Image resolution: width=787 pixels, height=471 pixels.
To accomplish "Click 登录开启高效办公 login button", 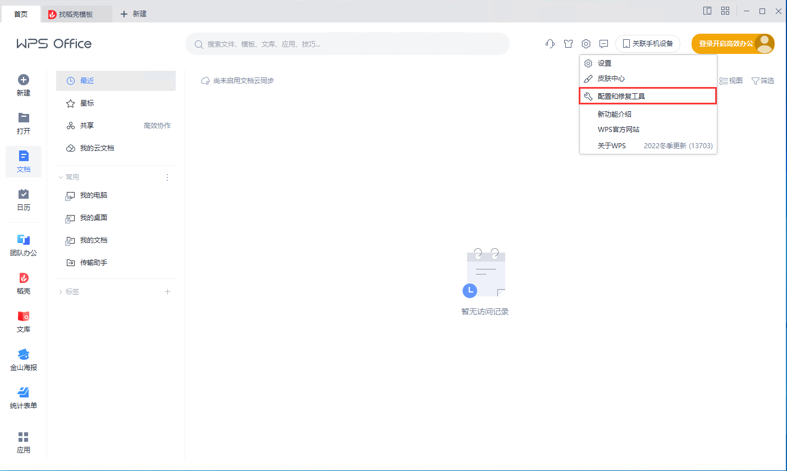I will 726,44.
